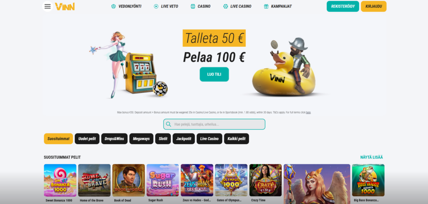This screenshot has width=428, height=204.
Task: Click the Rekisteröidy button
Action: [343, 6]
